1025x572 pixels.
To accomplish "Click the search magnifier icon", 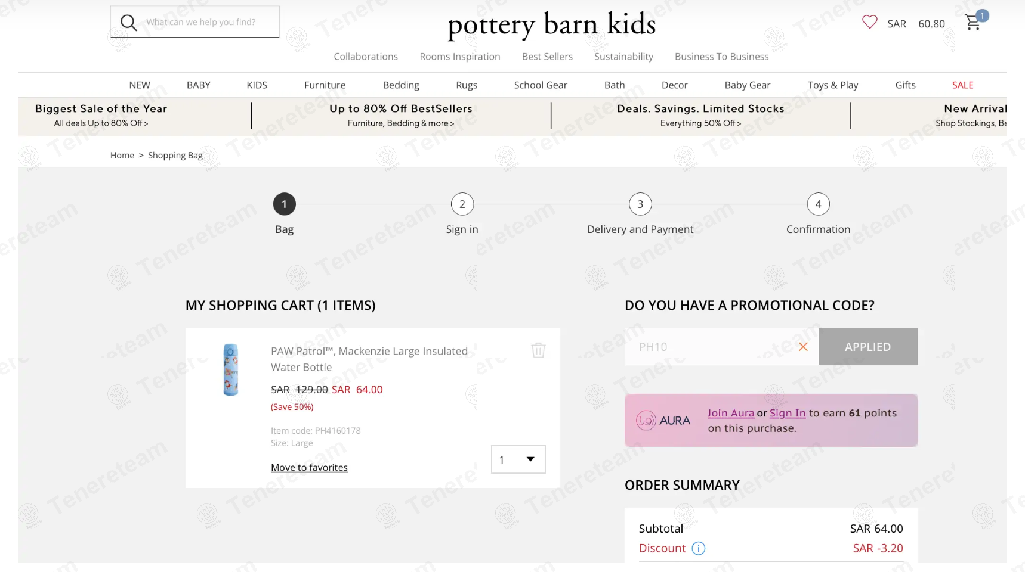I will click(x=129, y=23).
